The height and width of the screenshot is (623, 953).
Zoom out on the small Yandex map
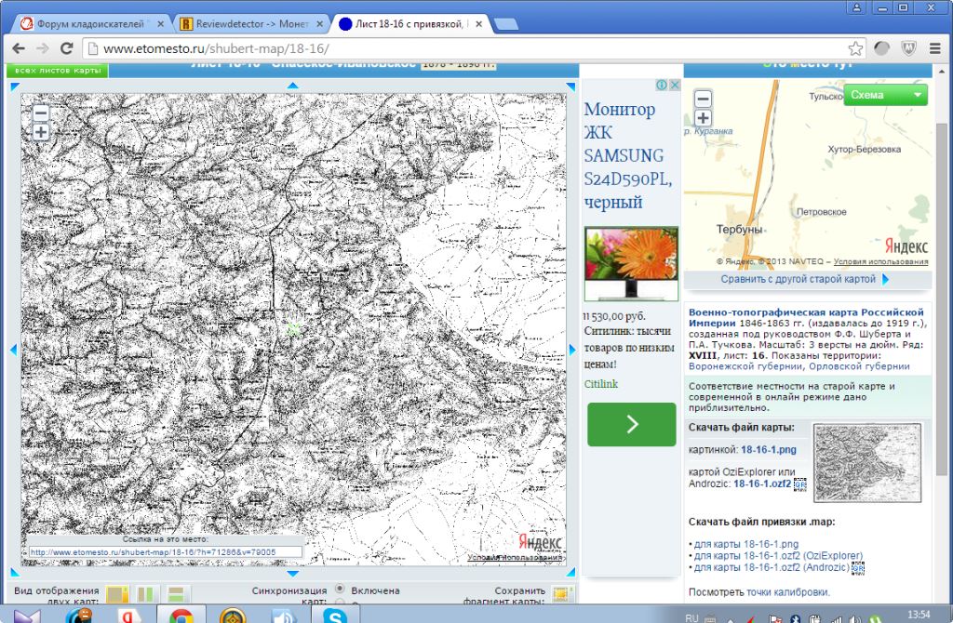tap(703, 99)
